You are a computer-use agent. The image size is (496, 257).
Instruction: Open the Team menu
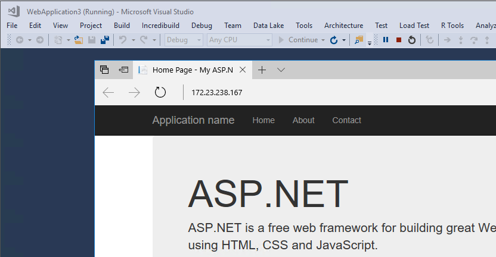coord(233,26)
